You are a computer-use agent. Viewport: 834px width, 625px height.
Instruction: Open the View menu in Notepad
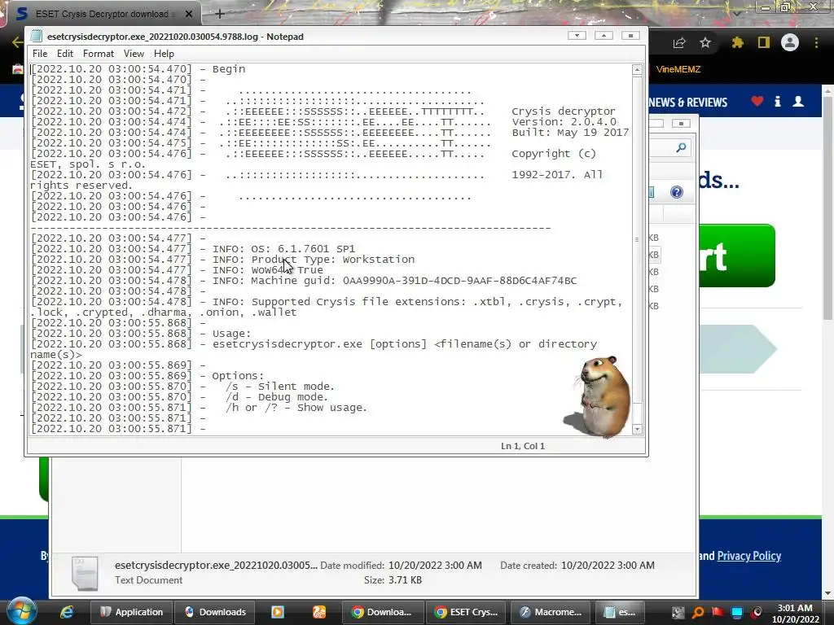(x=134, y=54)
